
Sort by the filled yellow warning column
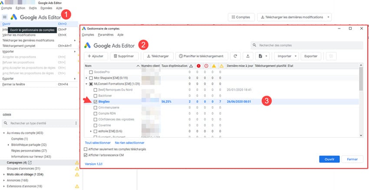[214, 66]
